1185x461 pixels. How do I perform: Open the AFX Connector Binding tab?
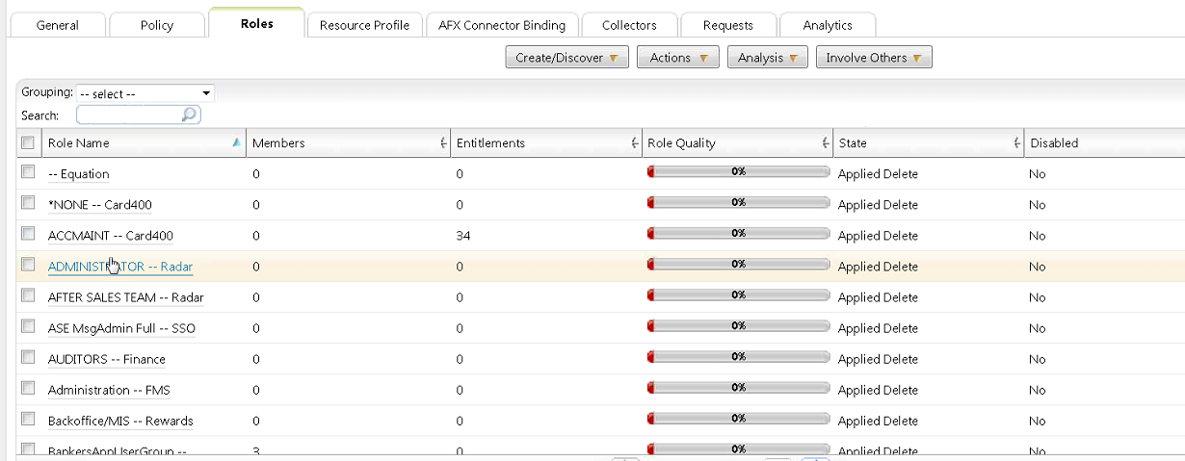pyautogui.click(x=502, y=25)
